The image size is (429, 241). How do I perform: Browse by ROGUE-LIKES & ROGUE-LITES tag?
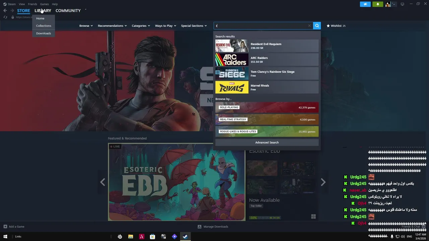pyautogui.click(x=267, y=132)
